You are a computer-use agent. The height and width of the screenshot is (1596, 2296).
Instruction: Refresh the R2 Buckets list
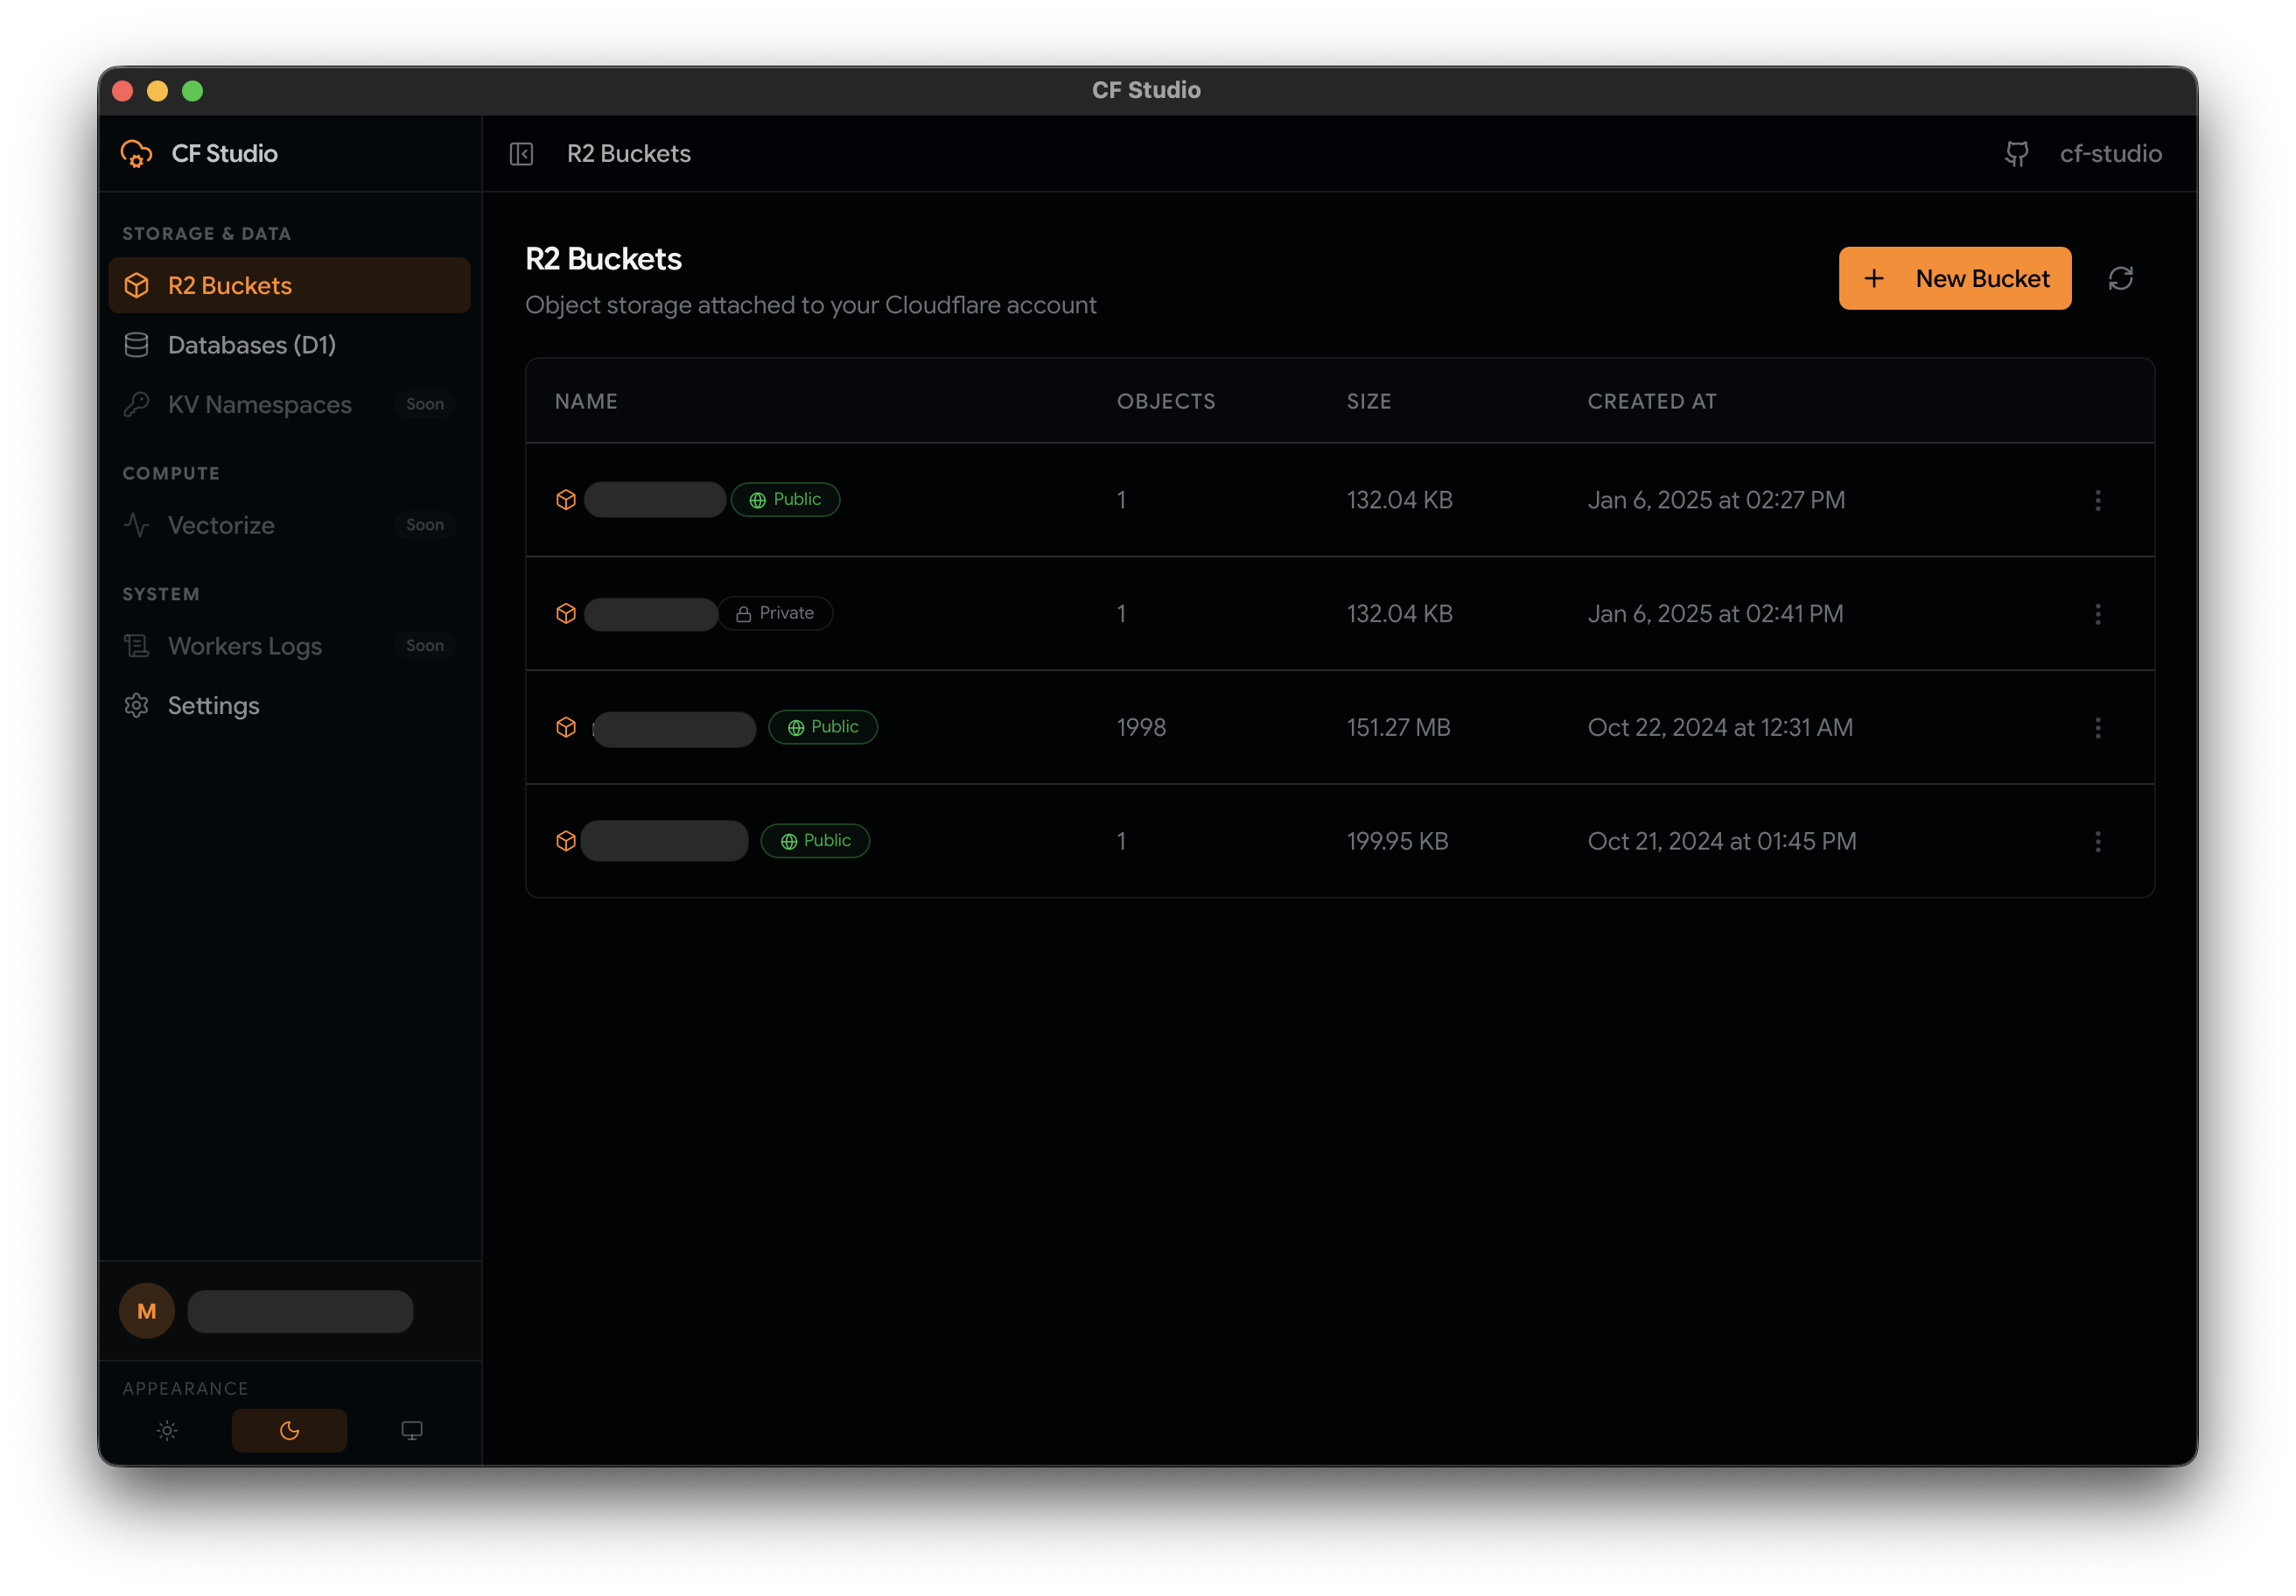(2122, 278)
